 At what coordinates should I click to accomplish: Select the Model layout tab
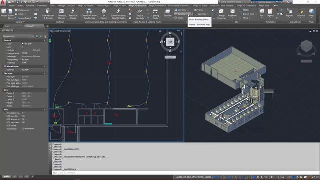click(x=6, y=176)
